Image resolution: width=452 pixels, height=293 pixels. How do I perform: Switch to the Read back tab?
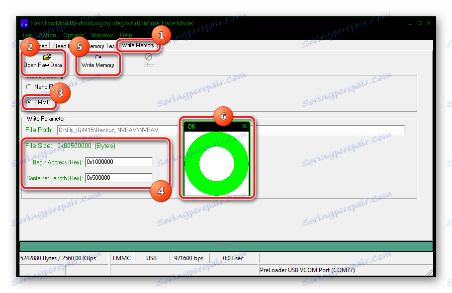point(61,46)
